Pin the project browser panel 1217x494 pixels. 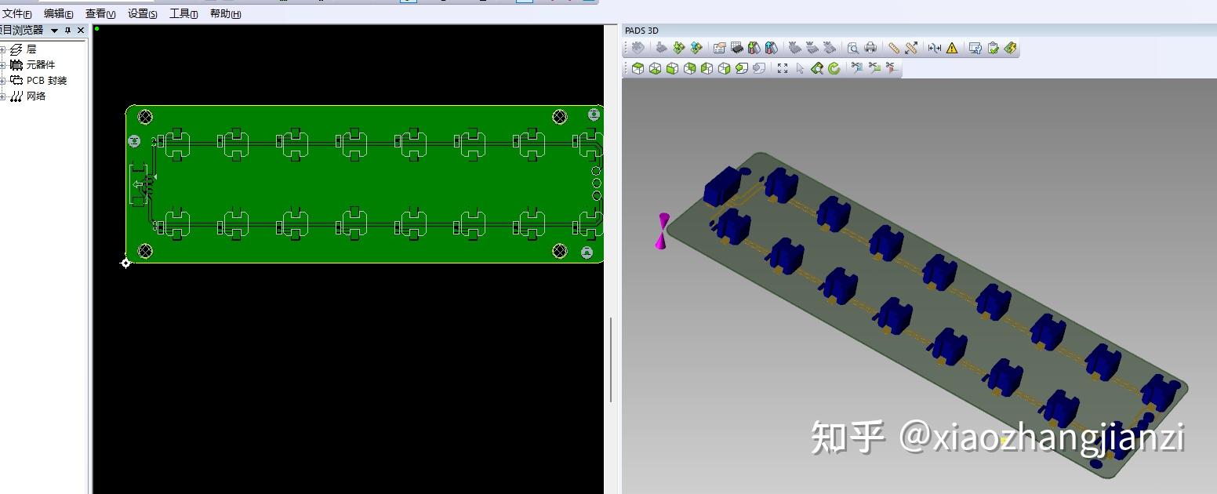coord(67,31)
